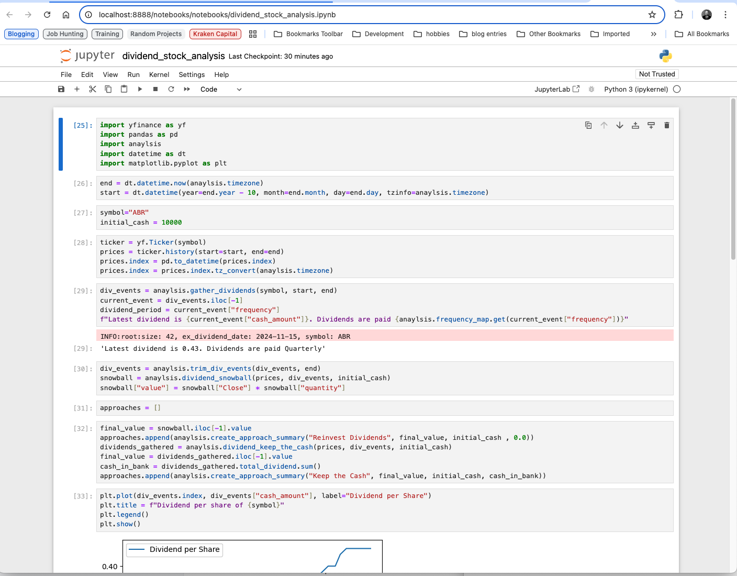Click the paste cell clipboard icon

pyautogui.click(x=124, y=89)
